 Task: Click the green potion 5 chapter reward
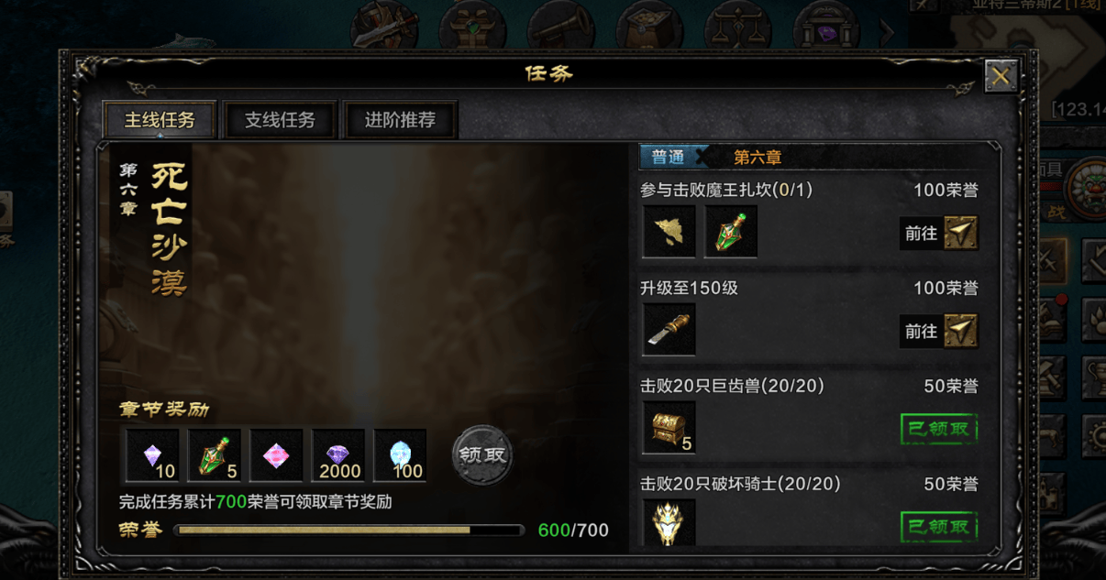pos(215,455)
